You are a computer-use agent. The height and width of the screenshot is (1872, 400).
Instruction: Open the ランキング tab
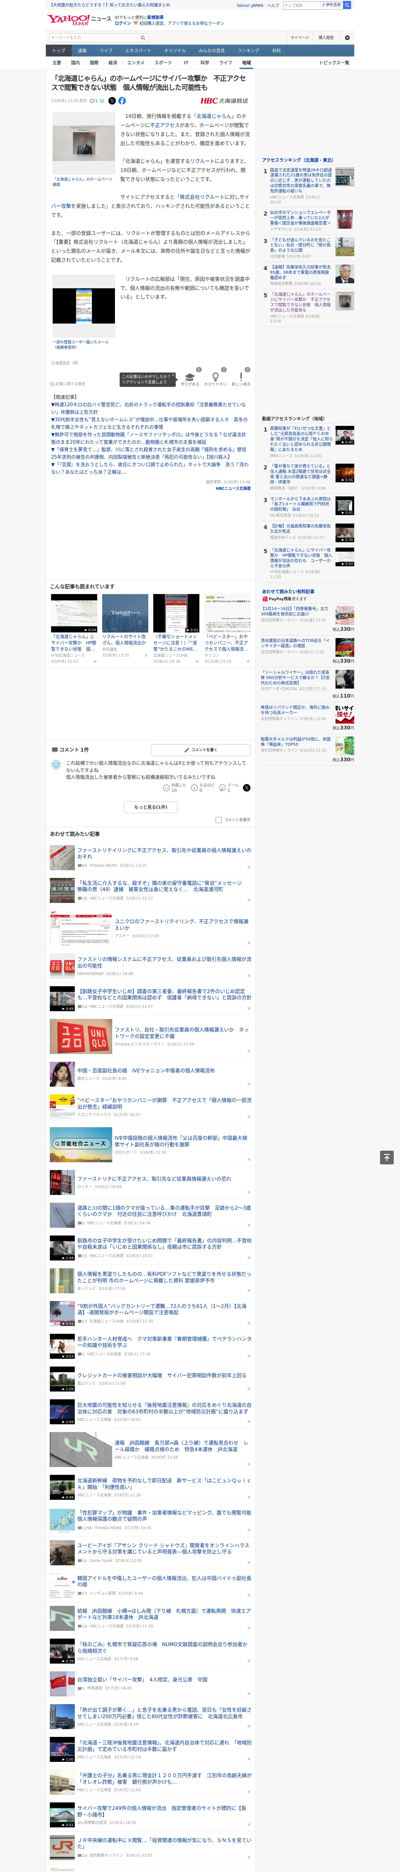click(248, 51)
